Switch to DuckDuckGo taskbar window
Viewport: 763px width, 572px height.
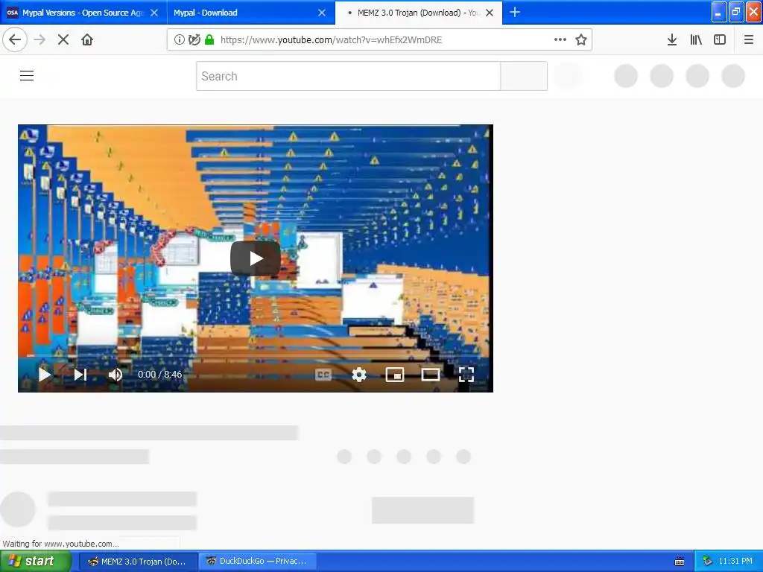257,562
